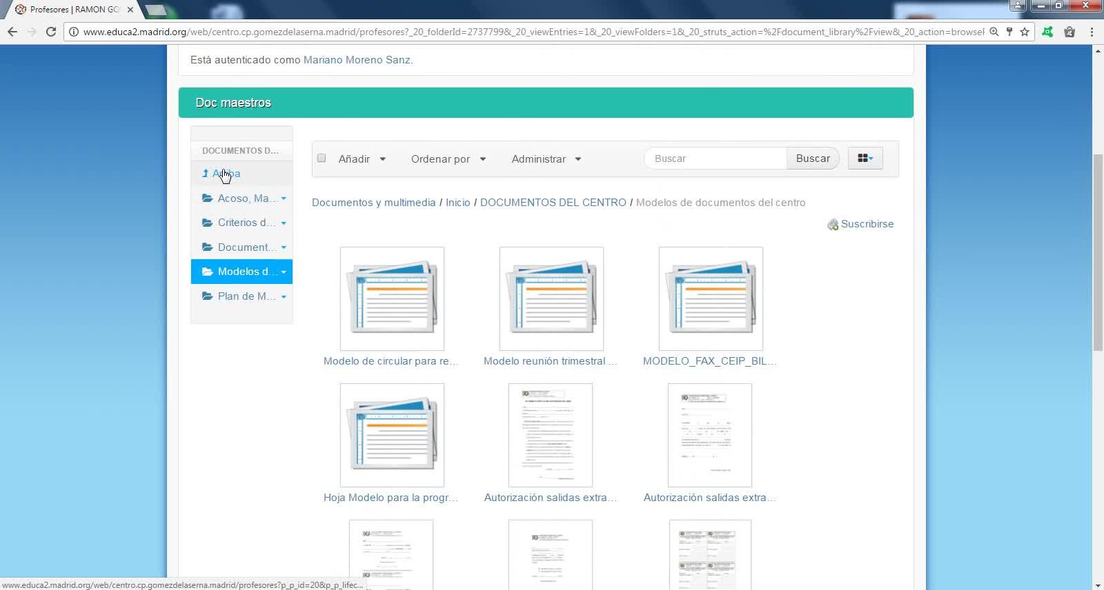Image resolution: width=1104 pixels, height=590 pixels.
Task: Tick the select-all checkbox beside Añadir
Action: 322,159
